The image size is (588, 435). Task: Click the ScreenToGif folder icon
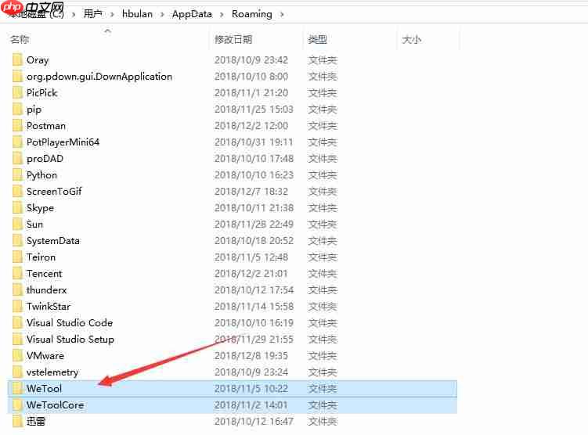[17, 192]
